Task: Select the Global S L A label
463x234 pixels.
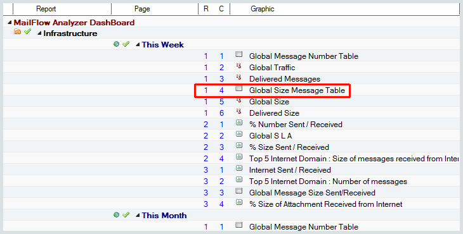Action: [270, 136]
